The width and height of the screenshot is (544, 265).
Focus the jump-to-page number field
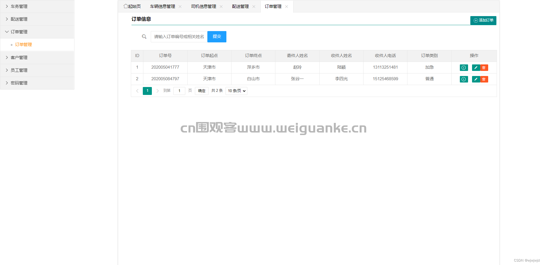coord(179,91)
